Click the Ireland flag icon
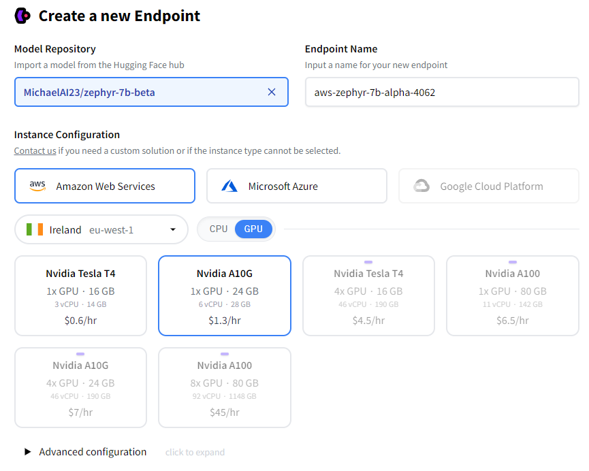This screenshot has width=589, height=471. click(35, 229)
